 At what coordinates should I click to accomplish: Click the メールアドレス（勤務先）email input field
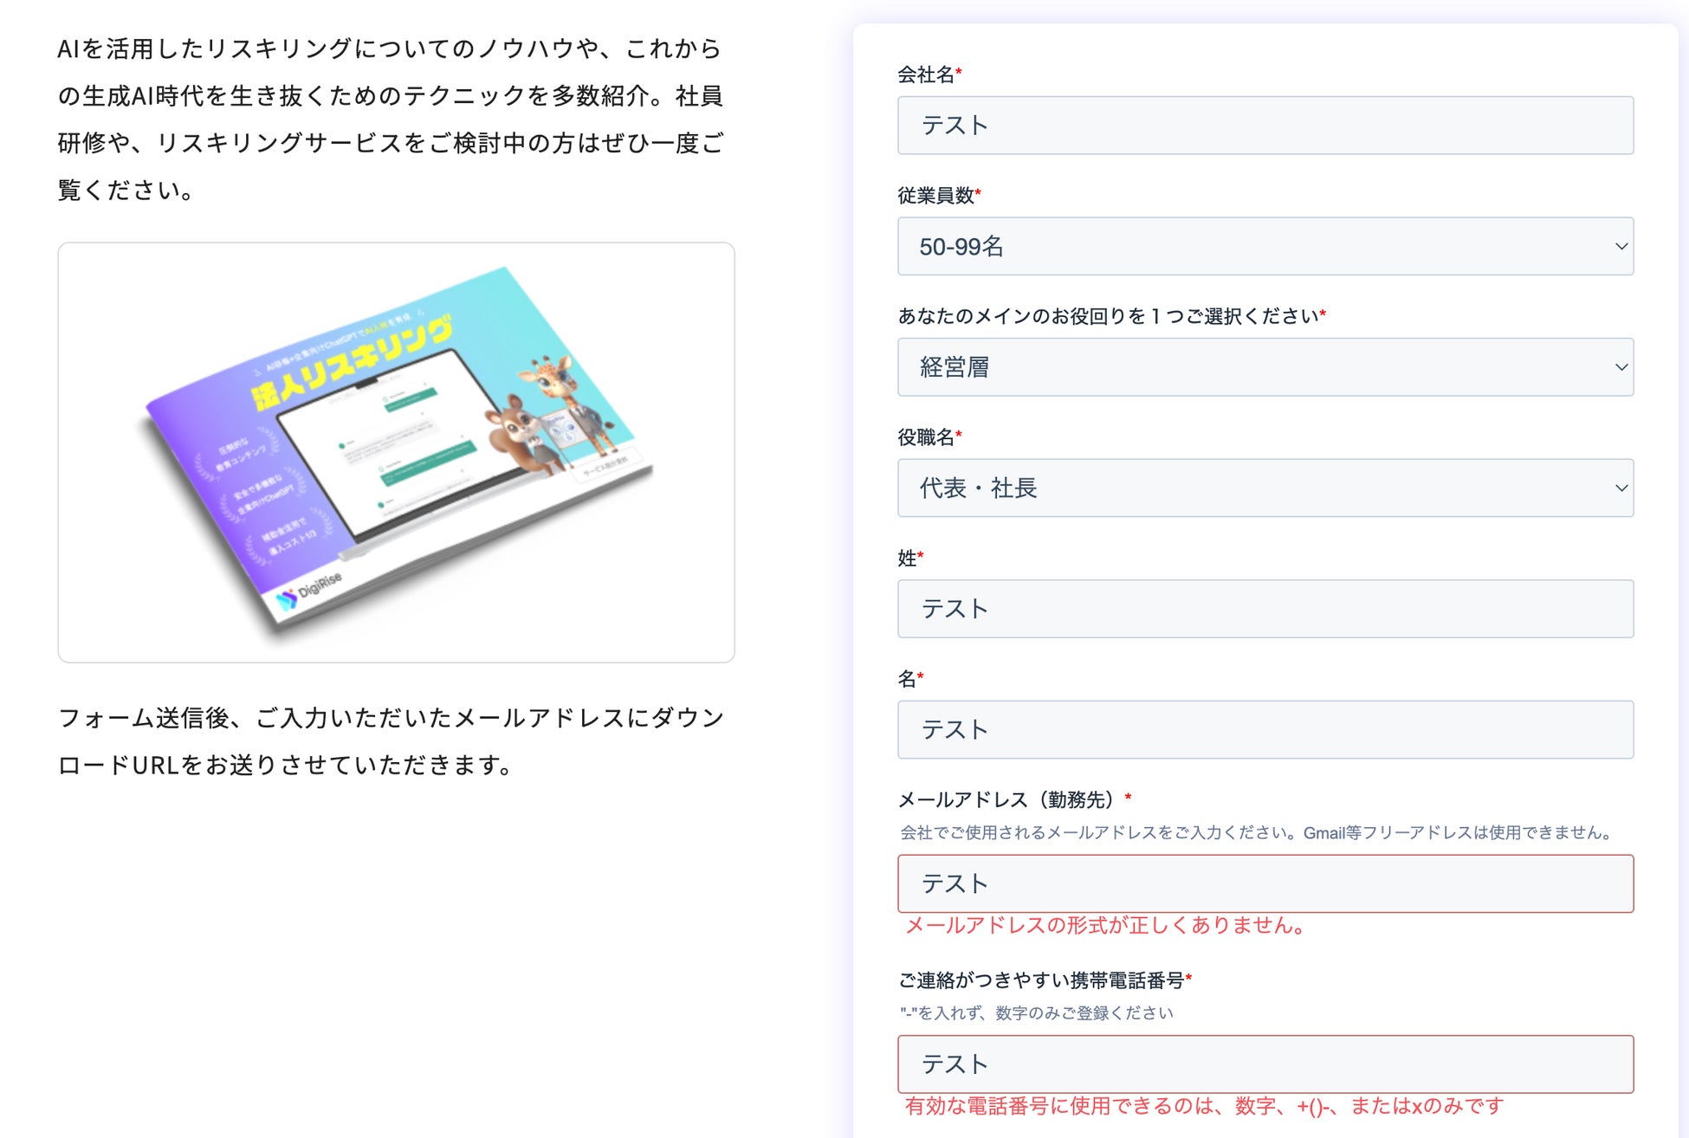coord(1265,883)
